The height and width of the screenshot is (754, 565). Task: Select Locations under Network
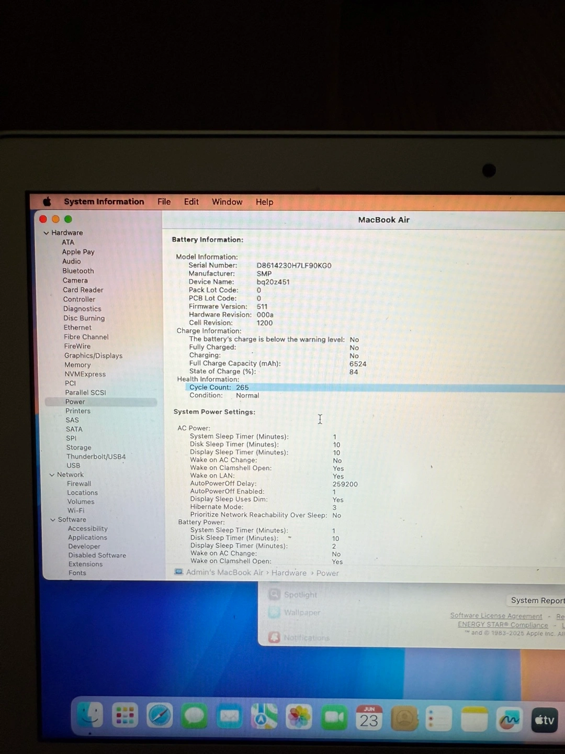click(83, 493)
